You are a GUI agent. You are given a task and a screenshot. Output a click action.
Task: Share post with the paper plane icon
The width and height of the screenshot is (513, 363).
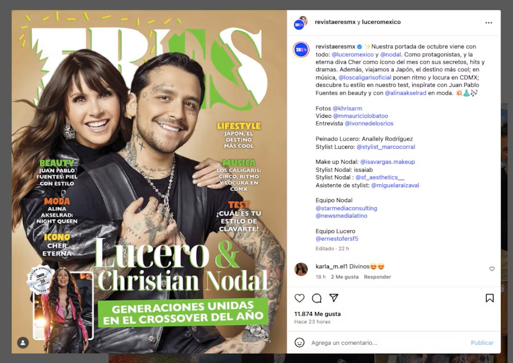pyautogui.click(x=334, y=298)
